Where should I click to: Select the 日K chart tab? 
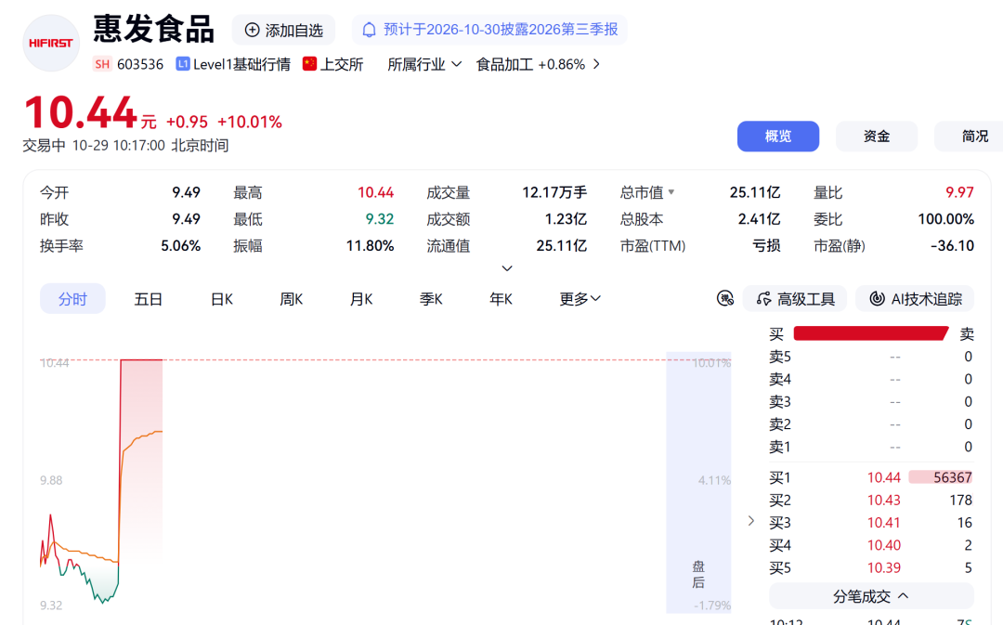click(x=222, y=299)
